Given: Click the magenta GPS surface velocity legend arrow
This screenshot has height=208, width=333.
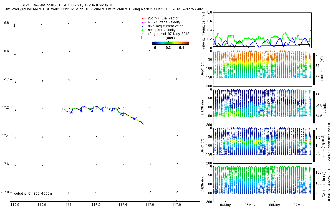Looking at the screenshot, I should [x=144, y=22].
